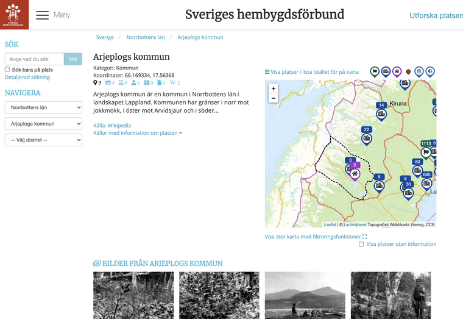This screenshot has width=463, height=319.
Task: Open the 'Utforska platsen' menu item
Action: coord(436,15)
